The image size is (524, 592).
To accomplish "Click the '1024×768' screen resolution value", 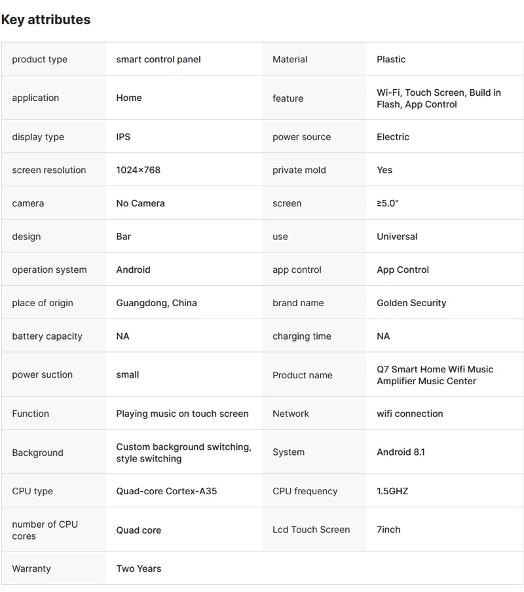I will coord(138,170).
